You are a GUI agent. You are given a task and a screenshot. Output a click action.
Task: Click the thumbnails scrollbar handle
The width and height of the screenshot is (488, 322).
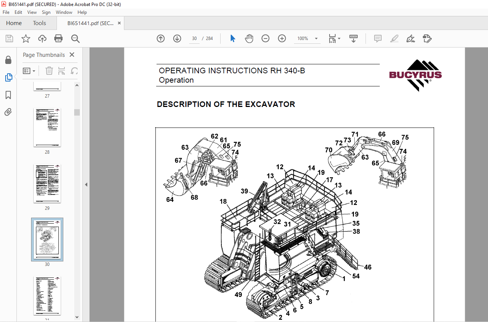click(x=77, y=112)
